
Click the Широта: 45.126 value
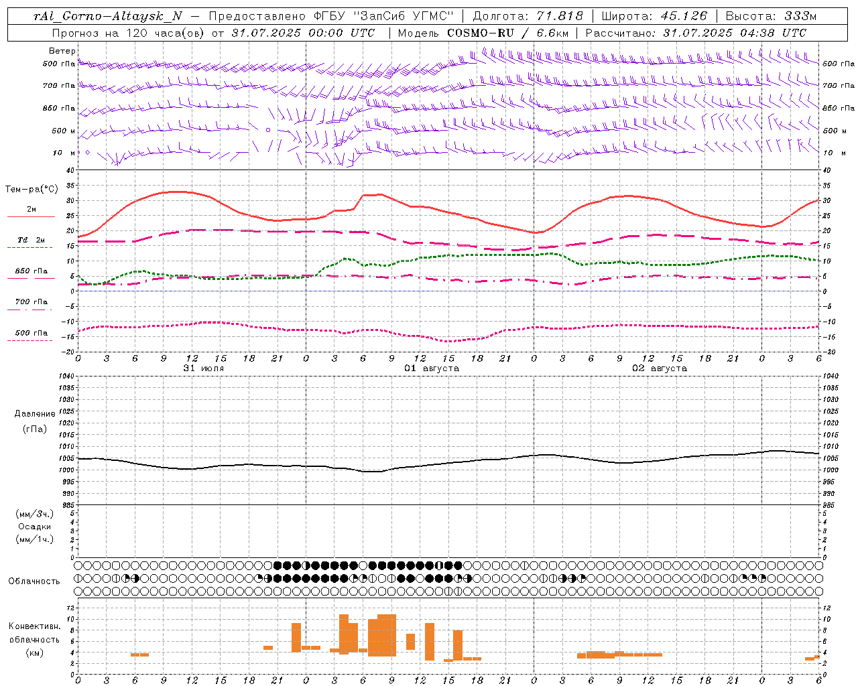(654, 16)
